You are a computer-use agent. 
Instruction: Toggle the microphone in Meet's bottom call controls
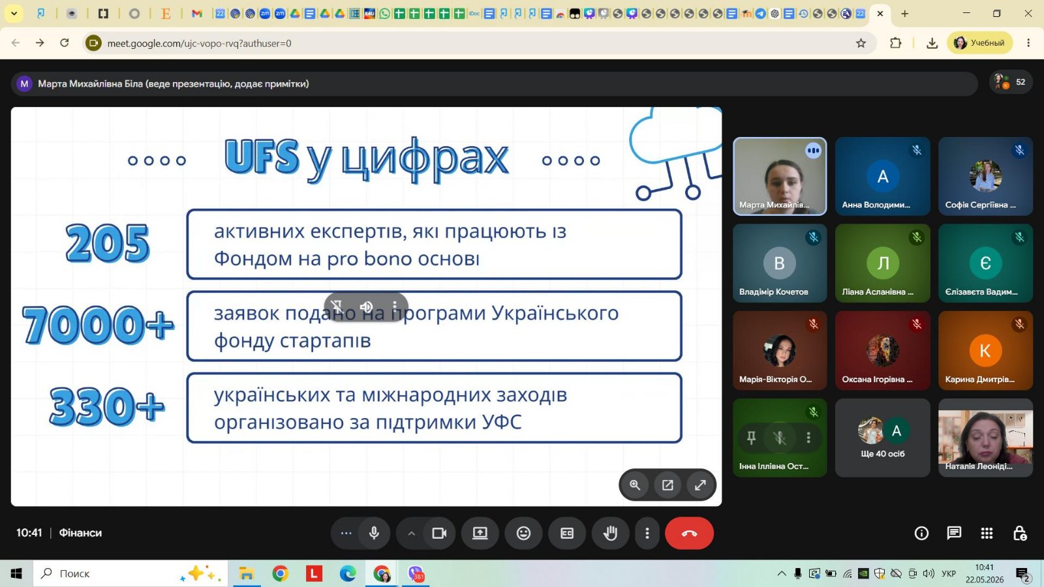click(x=374, y=533)
